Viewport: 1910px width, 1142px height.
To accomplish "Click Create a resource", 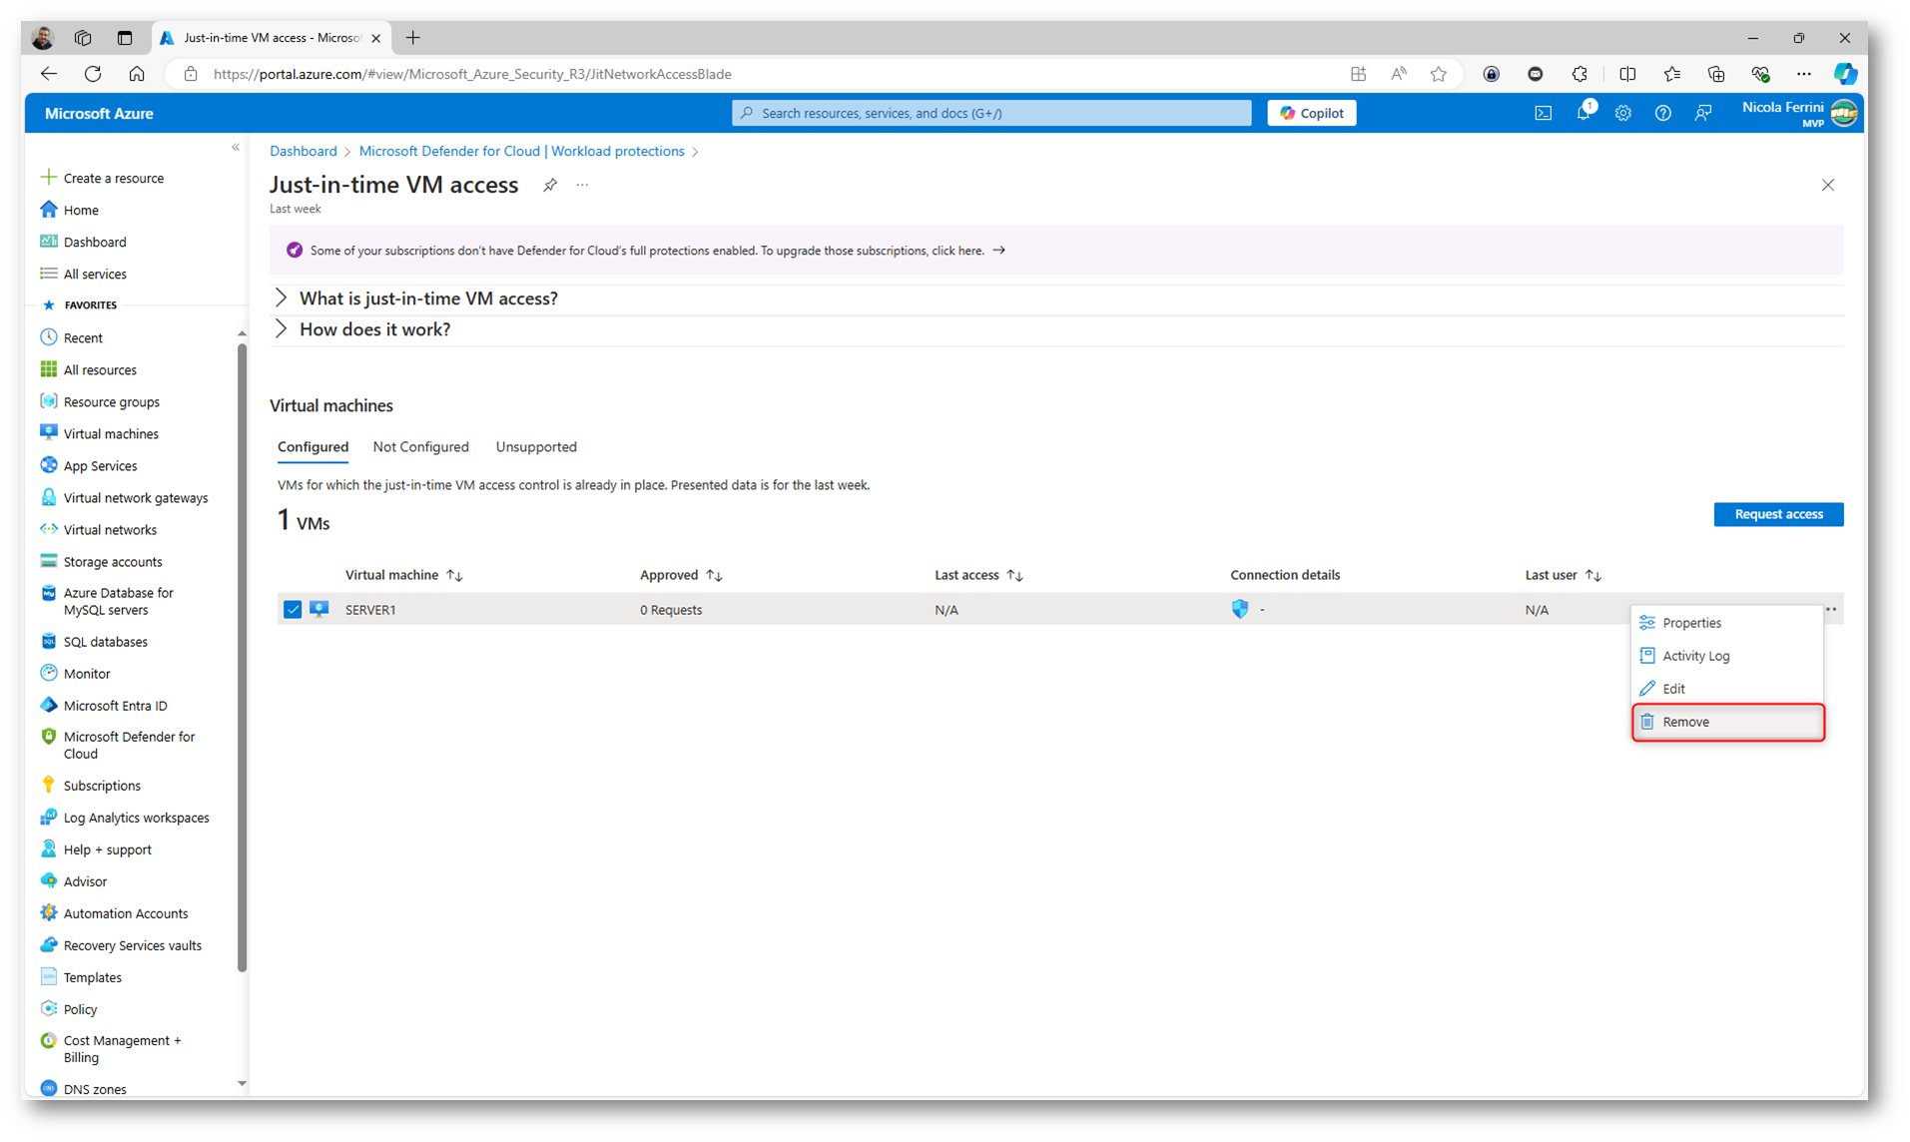I will point(102,178).
